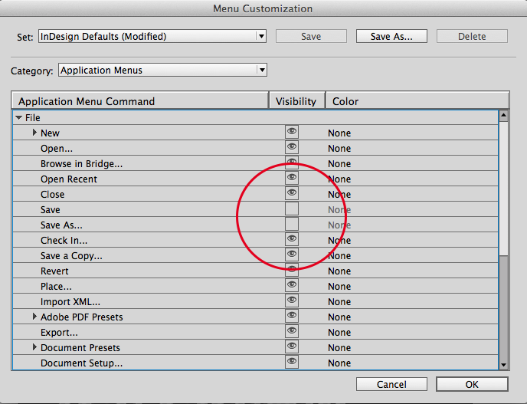Collapse the File menu tree
Image resolution: width=527 pixels, height=404 pixels.
coord(19,118)
